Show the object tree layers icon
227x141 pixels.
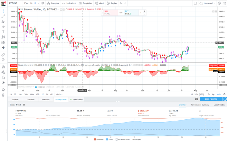(x=3, y=90)
